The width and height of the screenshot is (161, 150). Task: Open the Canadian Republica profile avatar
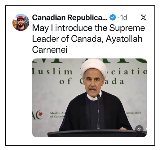21,22
